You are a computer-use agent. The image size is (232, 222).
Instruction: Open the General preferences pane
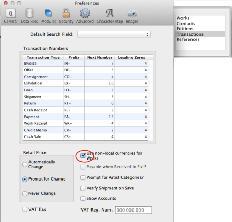tap(11, 16)
